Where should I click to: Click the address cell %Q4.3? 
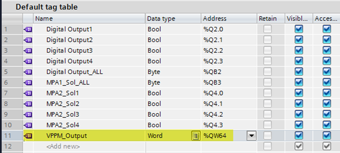tap(229, 125)
